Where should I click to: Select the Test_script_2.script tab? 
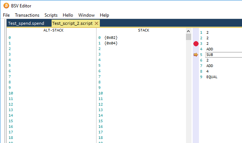pos(72,23)
